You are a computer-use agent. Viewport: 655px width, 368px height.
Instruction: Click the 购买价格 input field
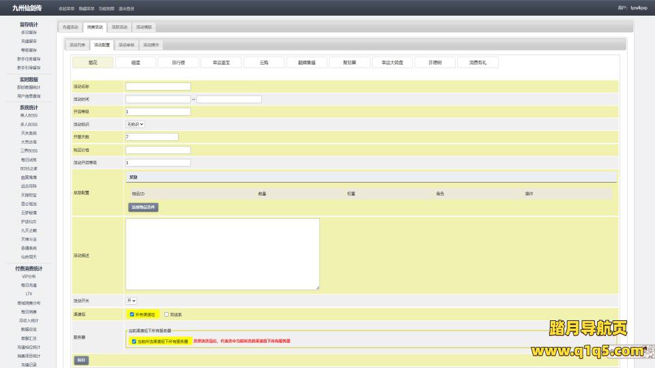158,150
